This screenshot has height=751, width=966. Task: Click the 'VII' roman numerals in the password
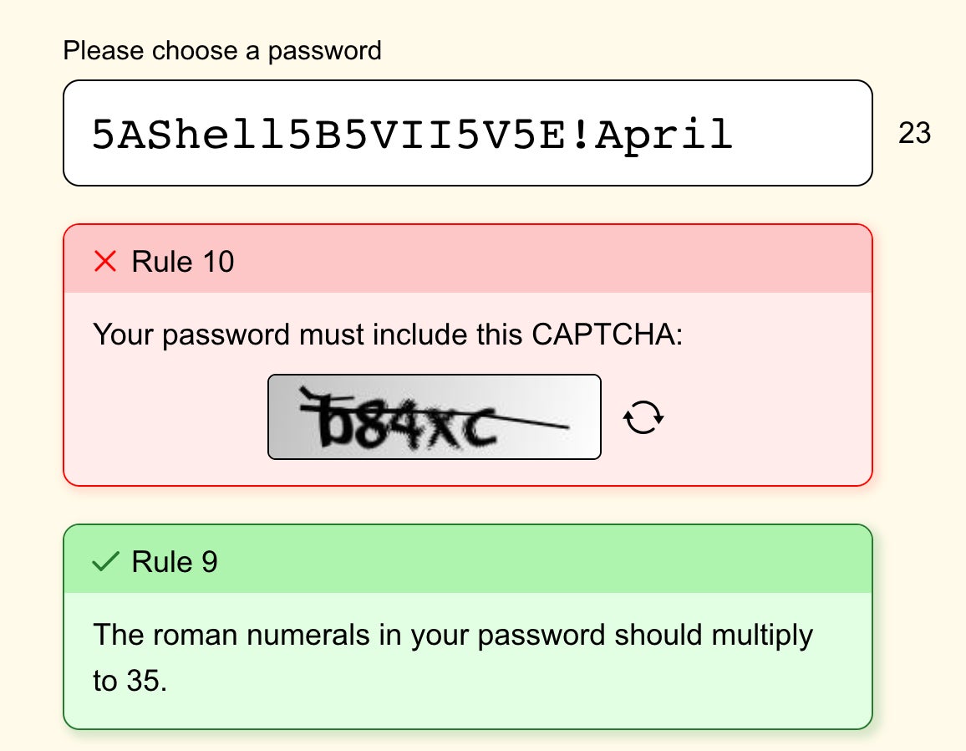(412, 135)
